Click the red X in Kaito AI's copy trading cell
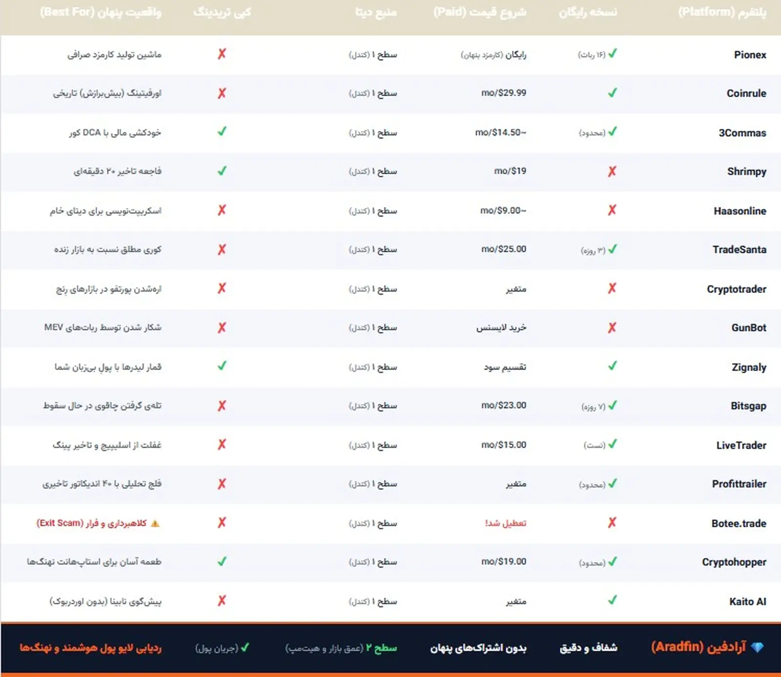Viewport: 781px width, 677px height. (x=222, y=600)
